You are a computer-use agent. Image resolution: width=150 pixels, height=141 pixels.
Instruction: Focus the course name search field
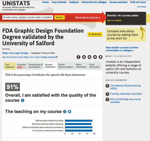point(28,17)
